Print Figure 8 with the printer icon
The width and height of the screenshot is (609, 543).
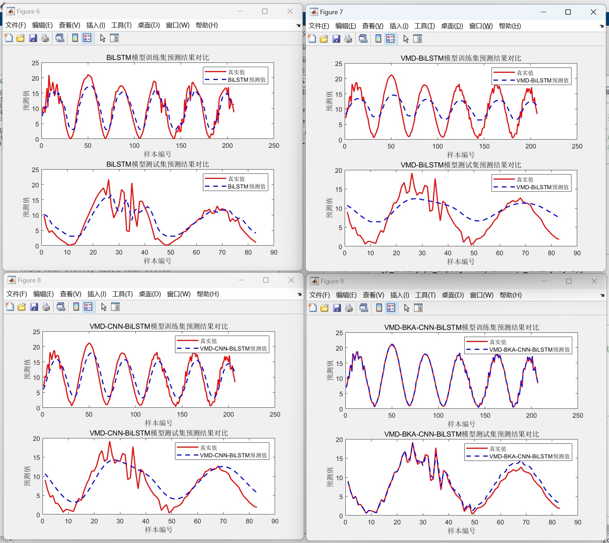pyautogui.click(x=46, y=307)
